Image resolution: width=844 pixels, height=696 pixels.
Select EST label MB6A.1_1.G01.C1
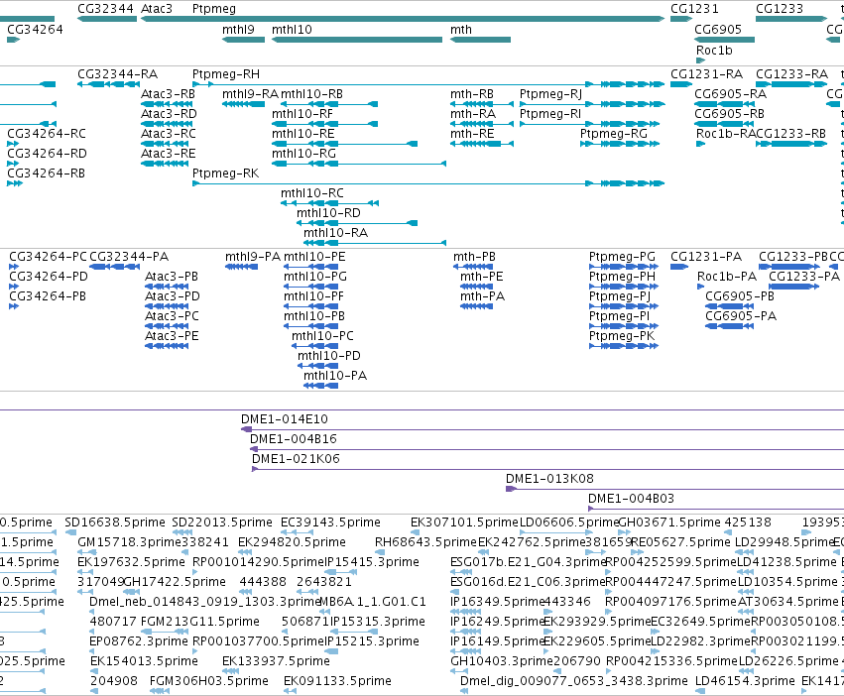point(373,602)
